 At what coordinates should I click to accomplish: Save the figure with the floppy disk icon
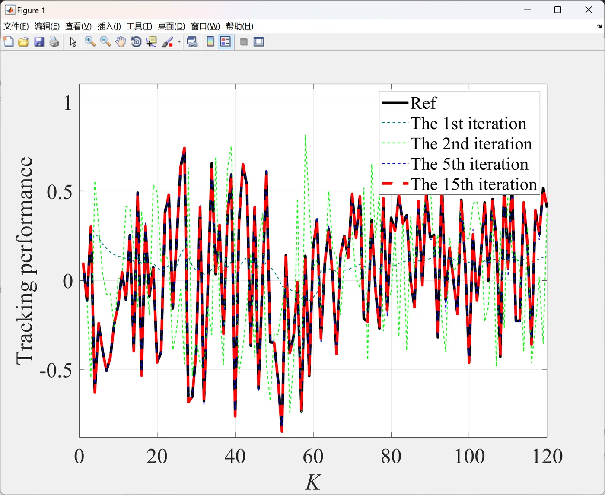point(39,42)
